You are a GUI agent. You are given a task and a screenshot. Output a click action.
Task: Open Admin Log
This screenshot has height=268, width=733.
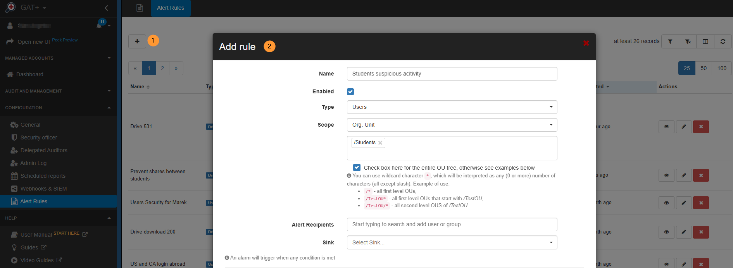tap(33, 163)
